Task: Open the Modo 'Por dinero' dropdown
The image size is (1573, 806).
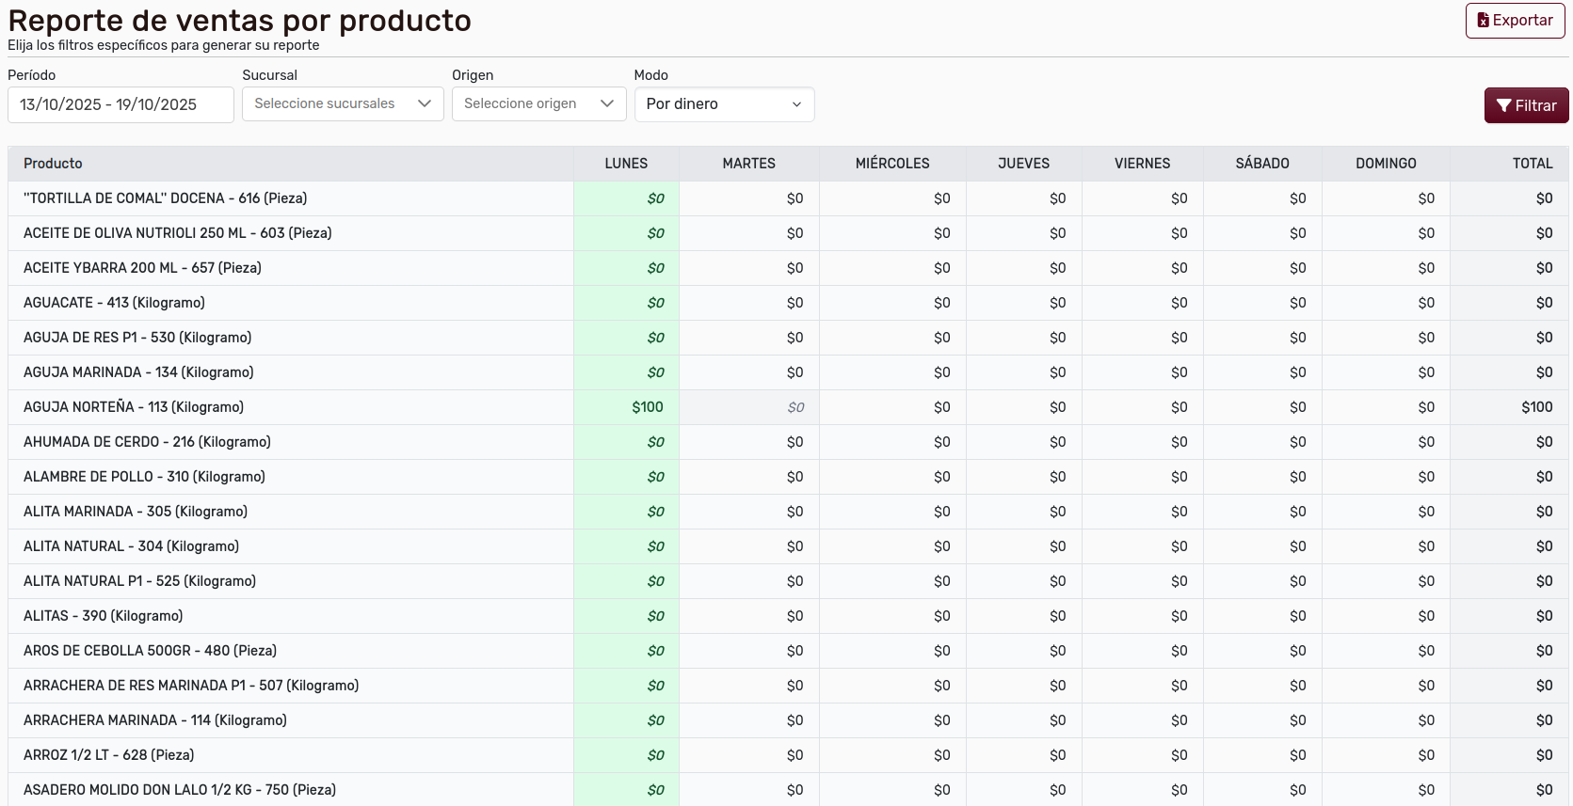Action: click(724, 103)
